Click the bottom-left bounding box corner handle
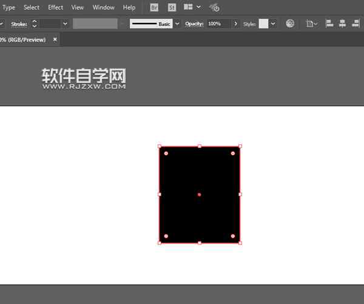Image resolution: width=364 pixels, height=304 pixels. (160, 243)
